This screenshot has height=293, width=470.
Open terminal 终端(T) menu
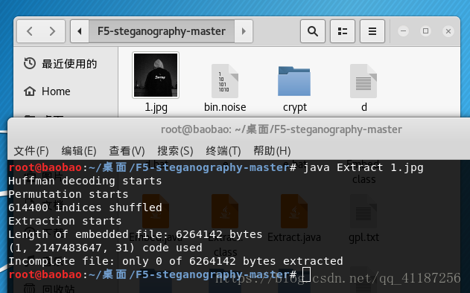point(223,151)
